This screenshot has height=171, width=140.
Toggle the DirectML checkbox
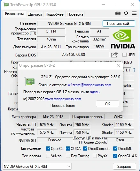(115, 149)
